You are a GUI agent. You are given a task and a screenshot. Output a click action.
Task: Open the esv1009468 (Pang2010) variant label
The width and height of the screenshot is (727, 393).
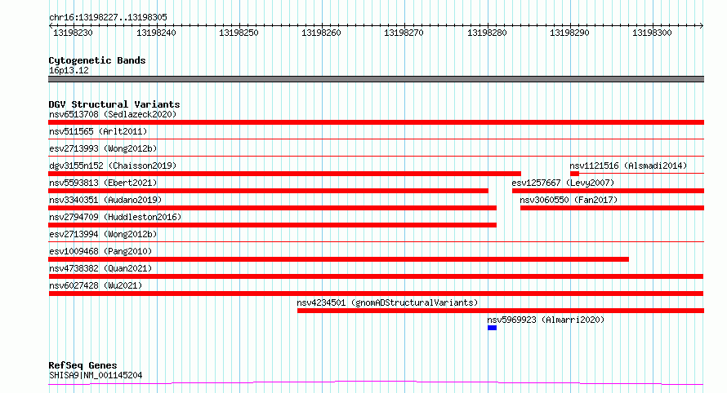(x=100, y=251)
